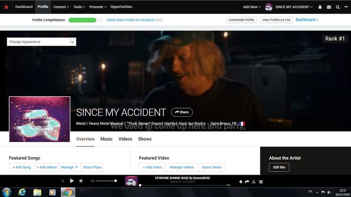
Task: Open Opportunities in the navigation
Action: [x=121, y=7]
